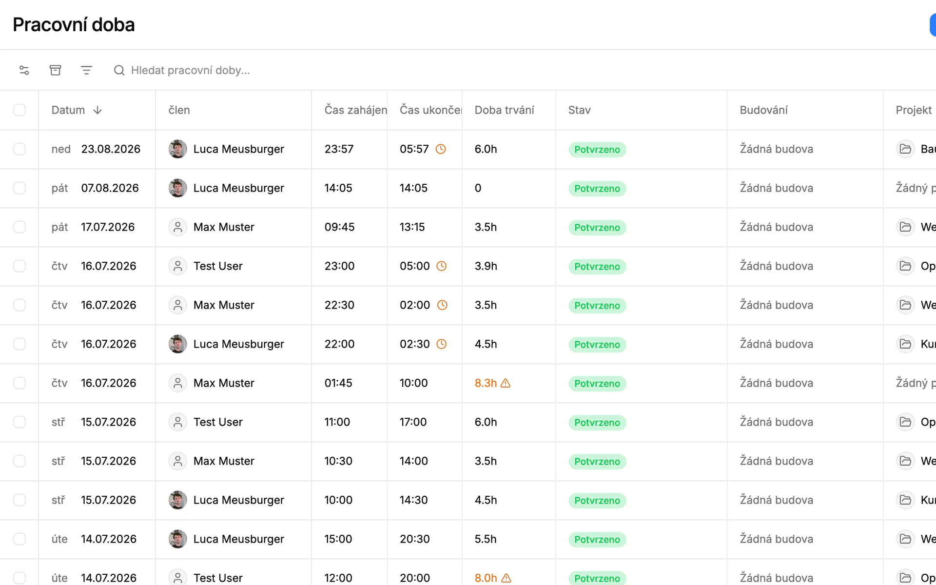Click Potvrzeno badge in the 10:30 row
936x585 pixels.
pyautogui.click(x=597, y=462)
